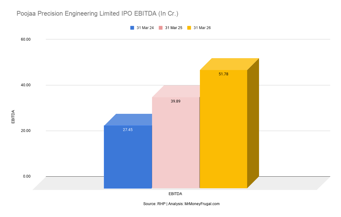Click the y-axis tick '40.00'
The width and height of the screenshot is (341, 217).
pos(26,85)
